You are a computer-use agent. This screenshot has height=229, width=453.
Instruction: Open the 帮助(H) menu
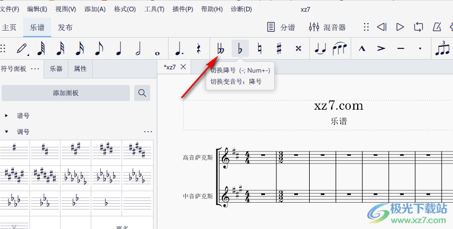[x=212, y=9]
